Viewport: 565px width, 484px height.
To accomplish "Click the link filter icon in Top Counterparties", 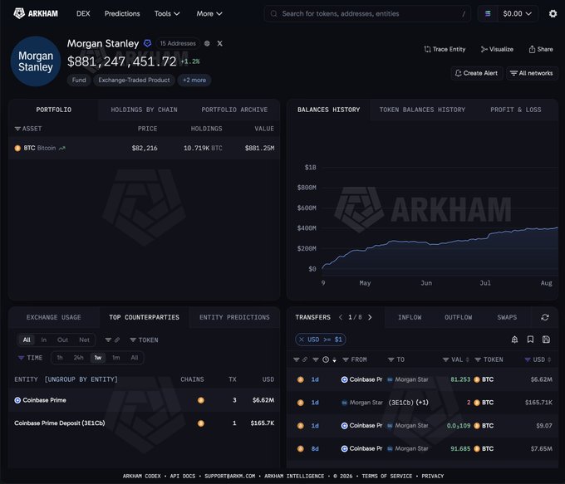I will [112, 340].
